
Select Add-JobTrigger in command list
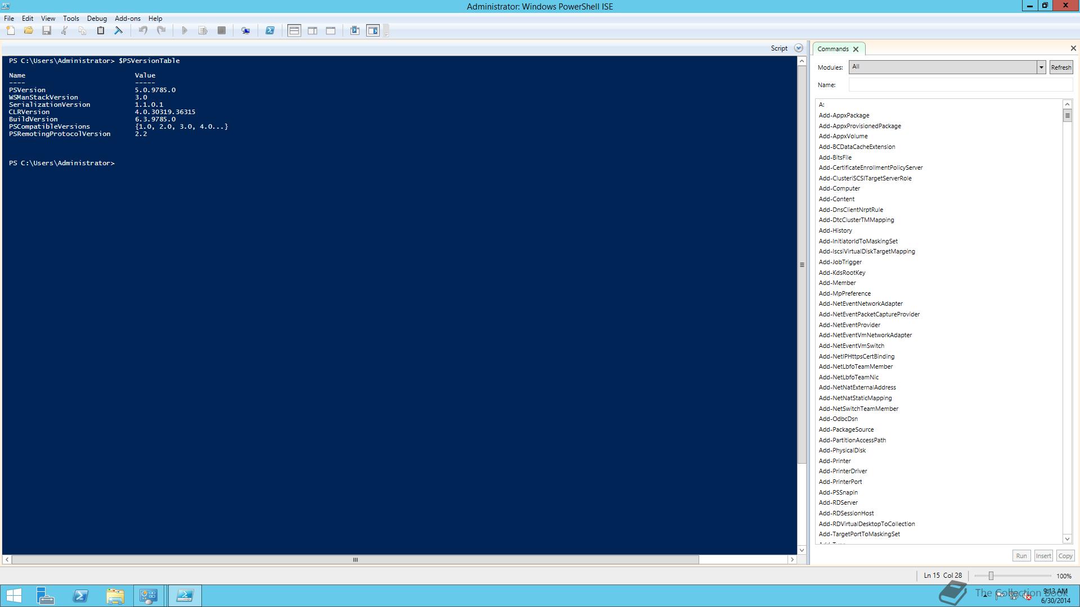pos(840,262)
